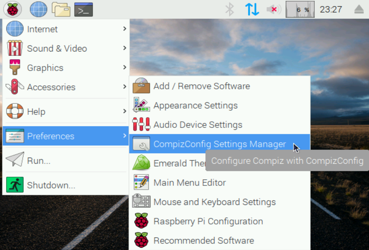The width and height of the screenshot is (369, 250).
Task: Click the Help lifebuoy icon
Action: tap(15, 111)
